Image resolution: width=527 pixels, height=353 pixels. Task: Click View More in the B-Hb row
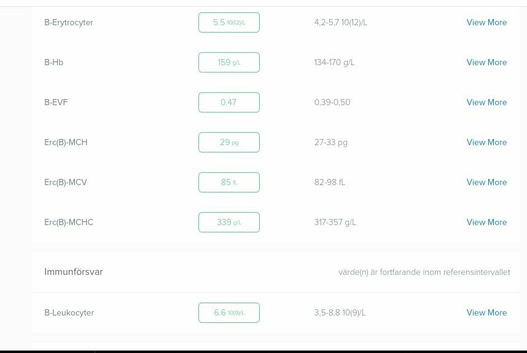(486, 63)
